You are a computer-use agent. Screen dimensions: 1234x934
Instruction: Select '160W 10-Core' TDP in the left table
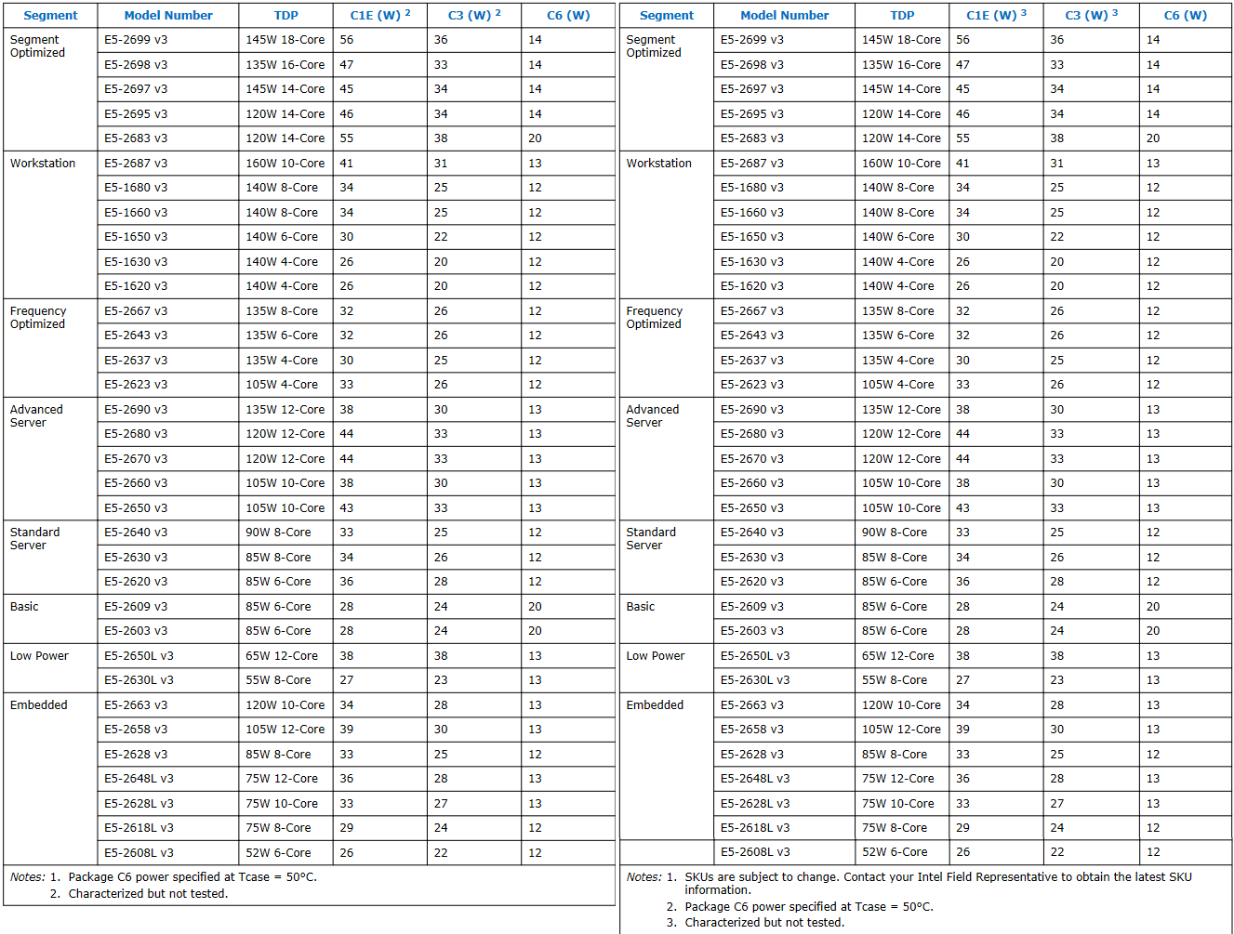point(285,164)
